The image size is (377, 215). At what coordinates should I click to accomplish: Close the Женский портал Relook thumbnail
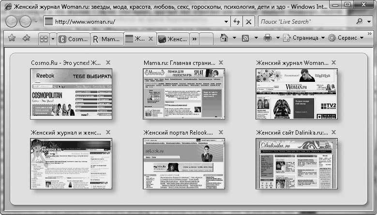(x=221, y=132)
